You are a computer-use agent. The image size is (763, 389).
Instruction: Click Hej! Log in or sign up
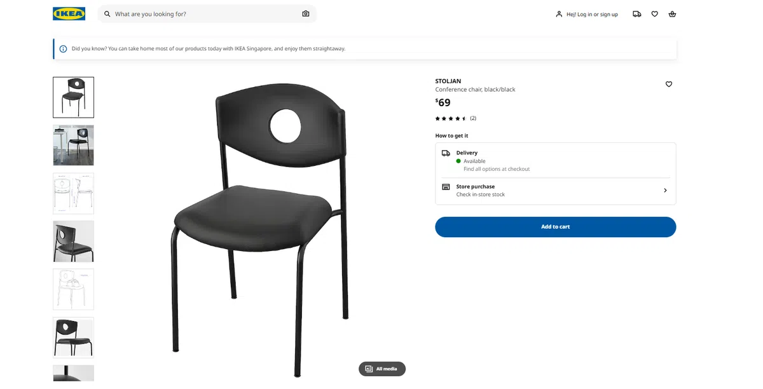(x=592, y=14)
